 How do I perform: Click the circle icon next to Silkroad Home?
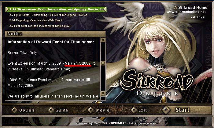point(175,8)
